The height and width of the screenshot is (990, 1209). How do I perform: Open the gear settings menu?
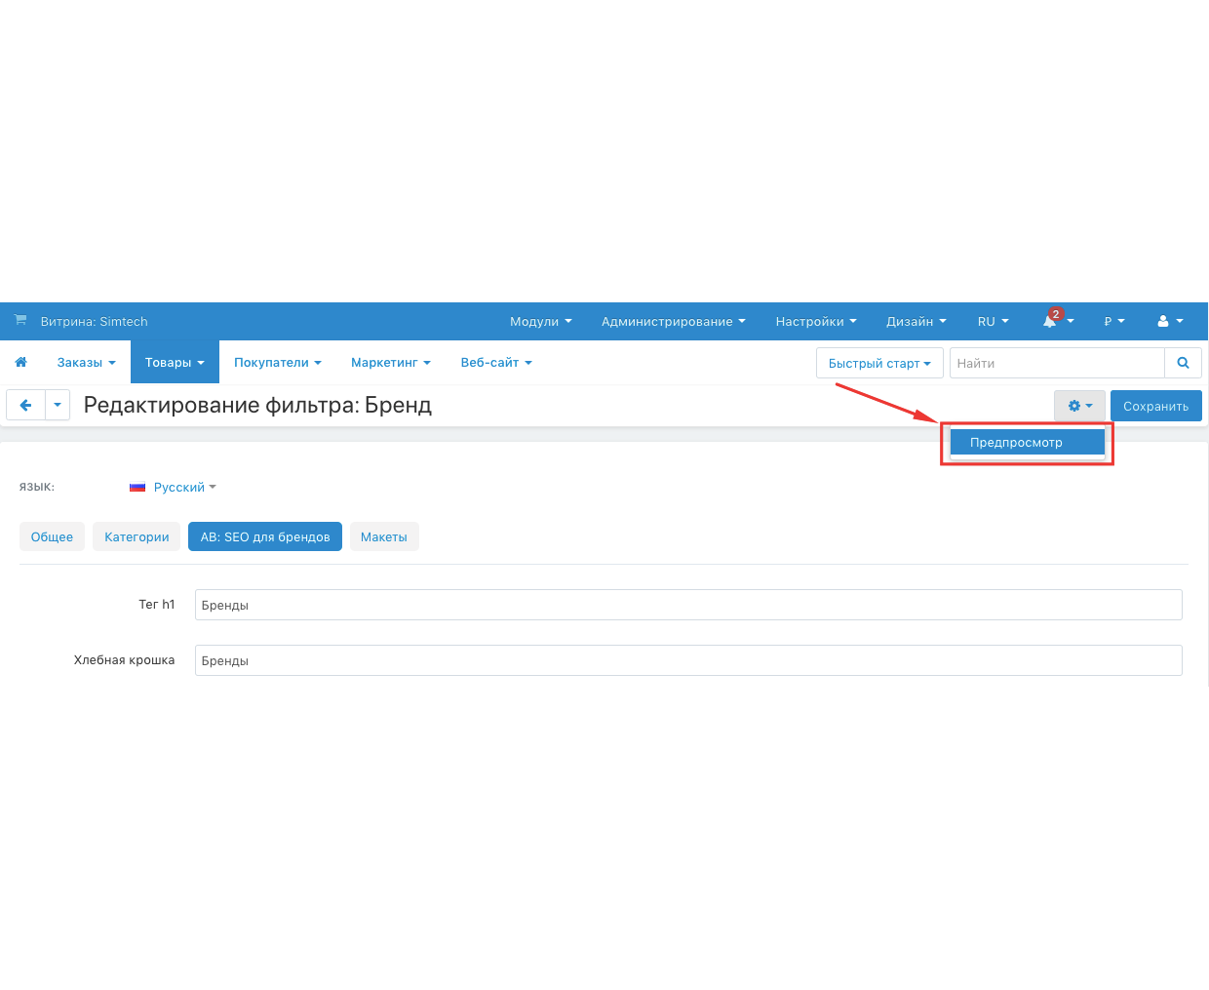[x=1079, y=406]
